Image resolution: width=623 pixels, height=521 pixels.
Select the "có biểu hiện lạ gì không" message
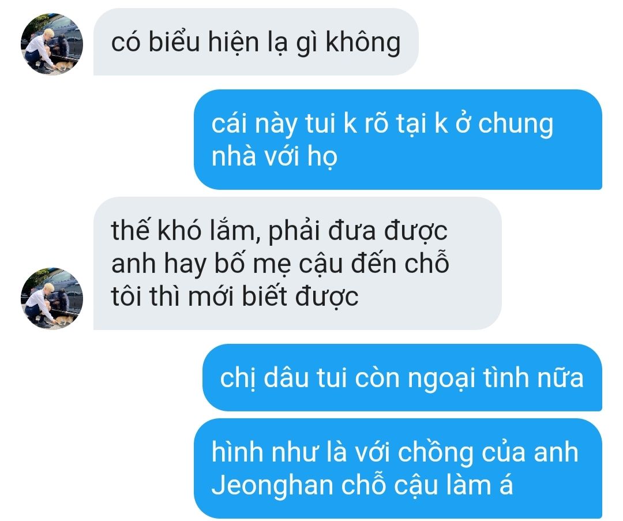pos(256,42)
